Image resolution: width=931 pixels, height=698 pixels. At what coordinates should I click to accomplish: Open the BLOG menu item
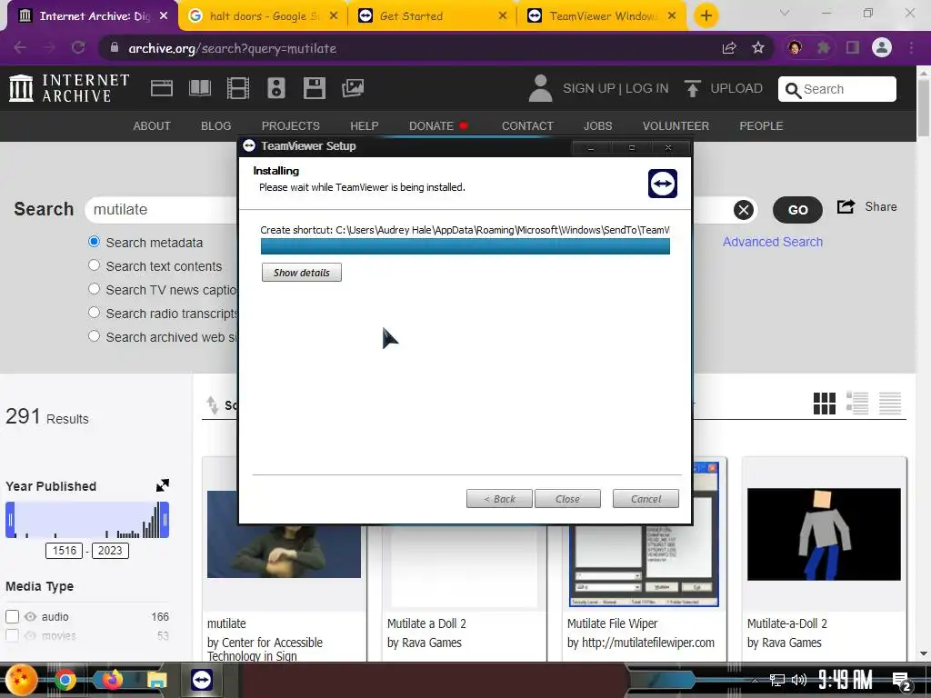coord(216,125)
